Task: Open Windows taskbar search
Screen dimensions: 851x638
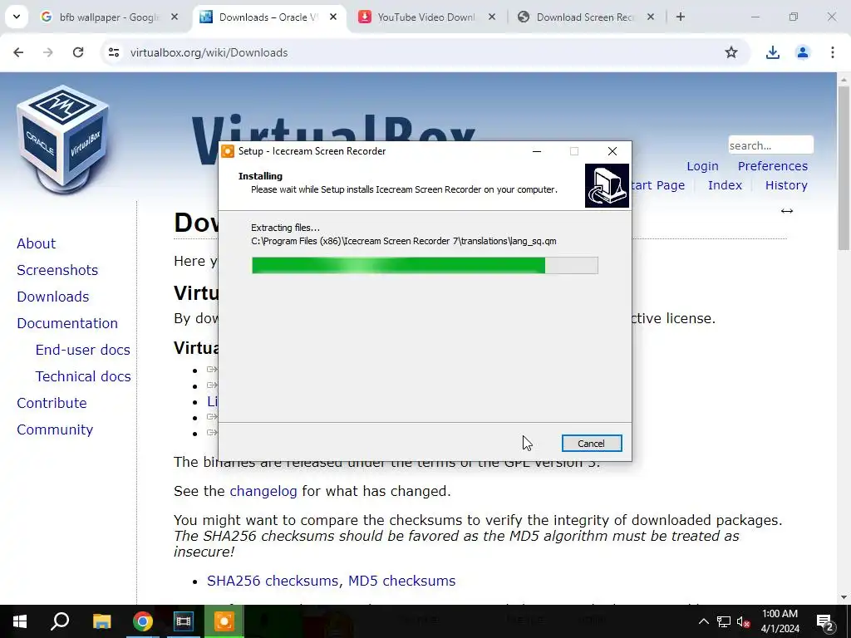Action: point(60,621)
